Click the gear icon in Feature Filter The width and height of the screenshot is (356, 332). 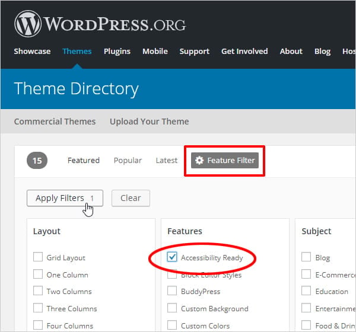(199, 161)
